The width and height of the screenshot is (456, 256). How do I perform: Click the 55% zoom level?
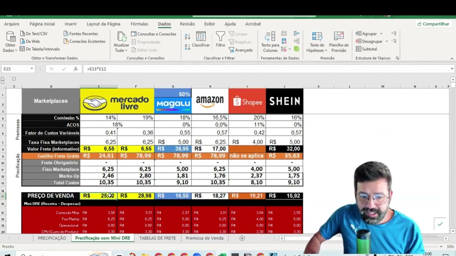(450, 246)
